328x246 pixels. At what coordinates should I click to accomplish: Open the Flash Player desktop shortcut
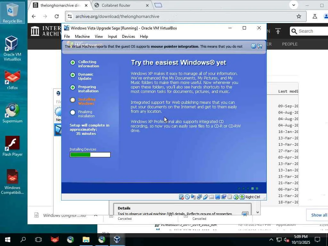(x=12, y=146)
